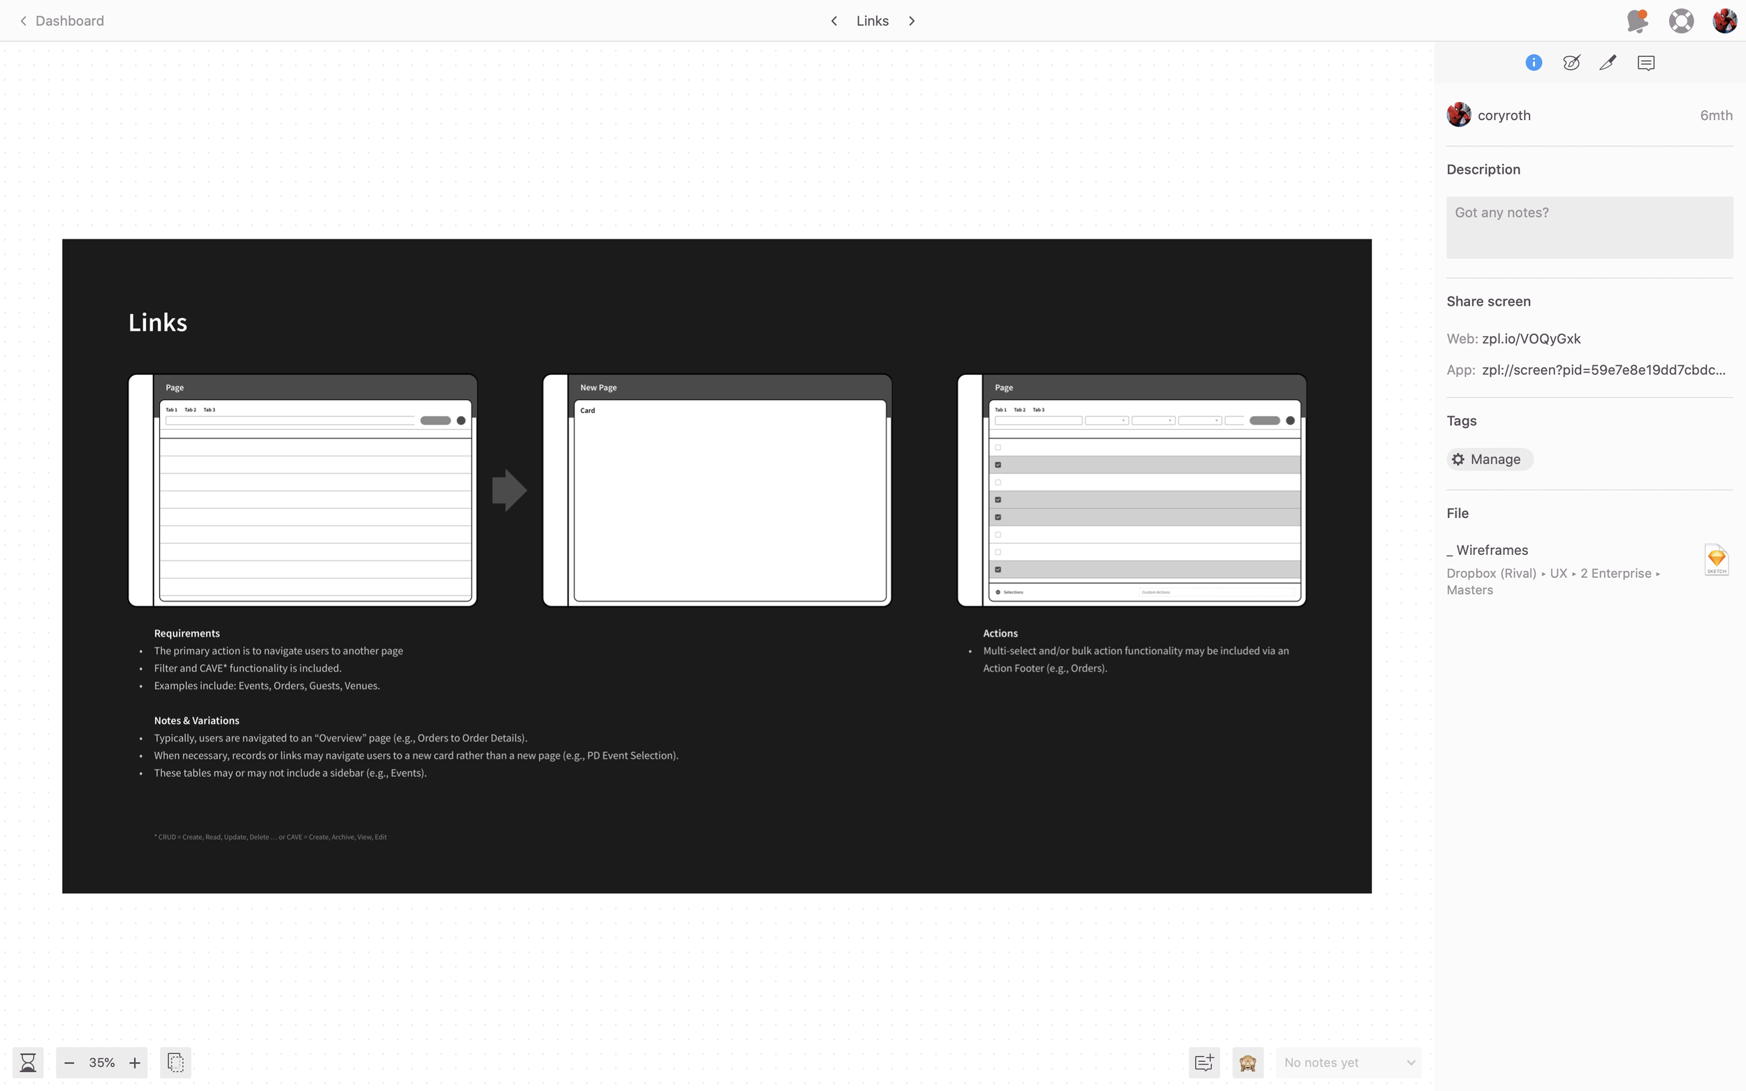
Task: Click the Requirements heading text
Action: click(187, 633)
